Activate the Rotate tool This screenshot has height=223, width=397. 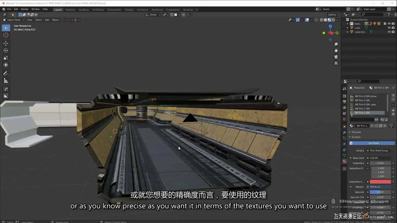[6, 51]
